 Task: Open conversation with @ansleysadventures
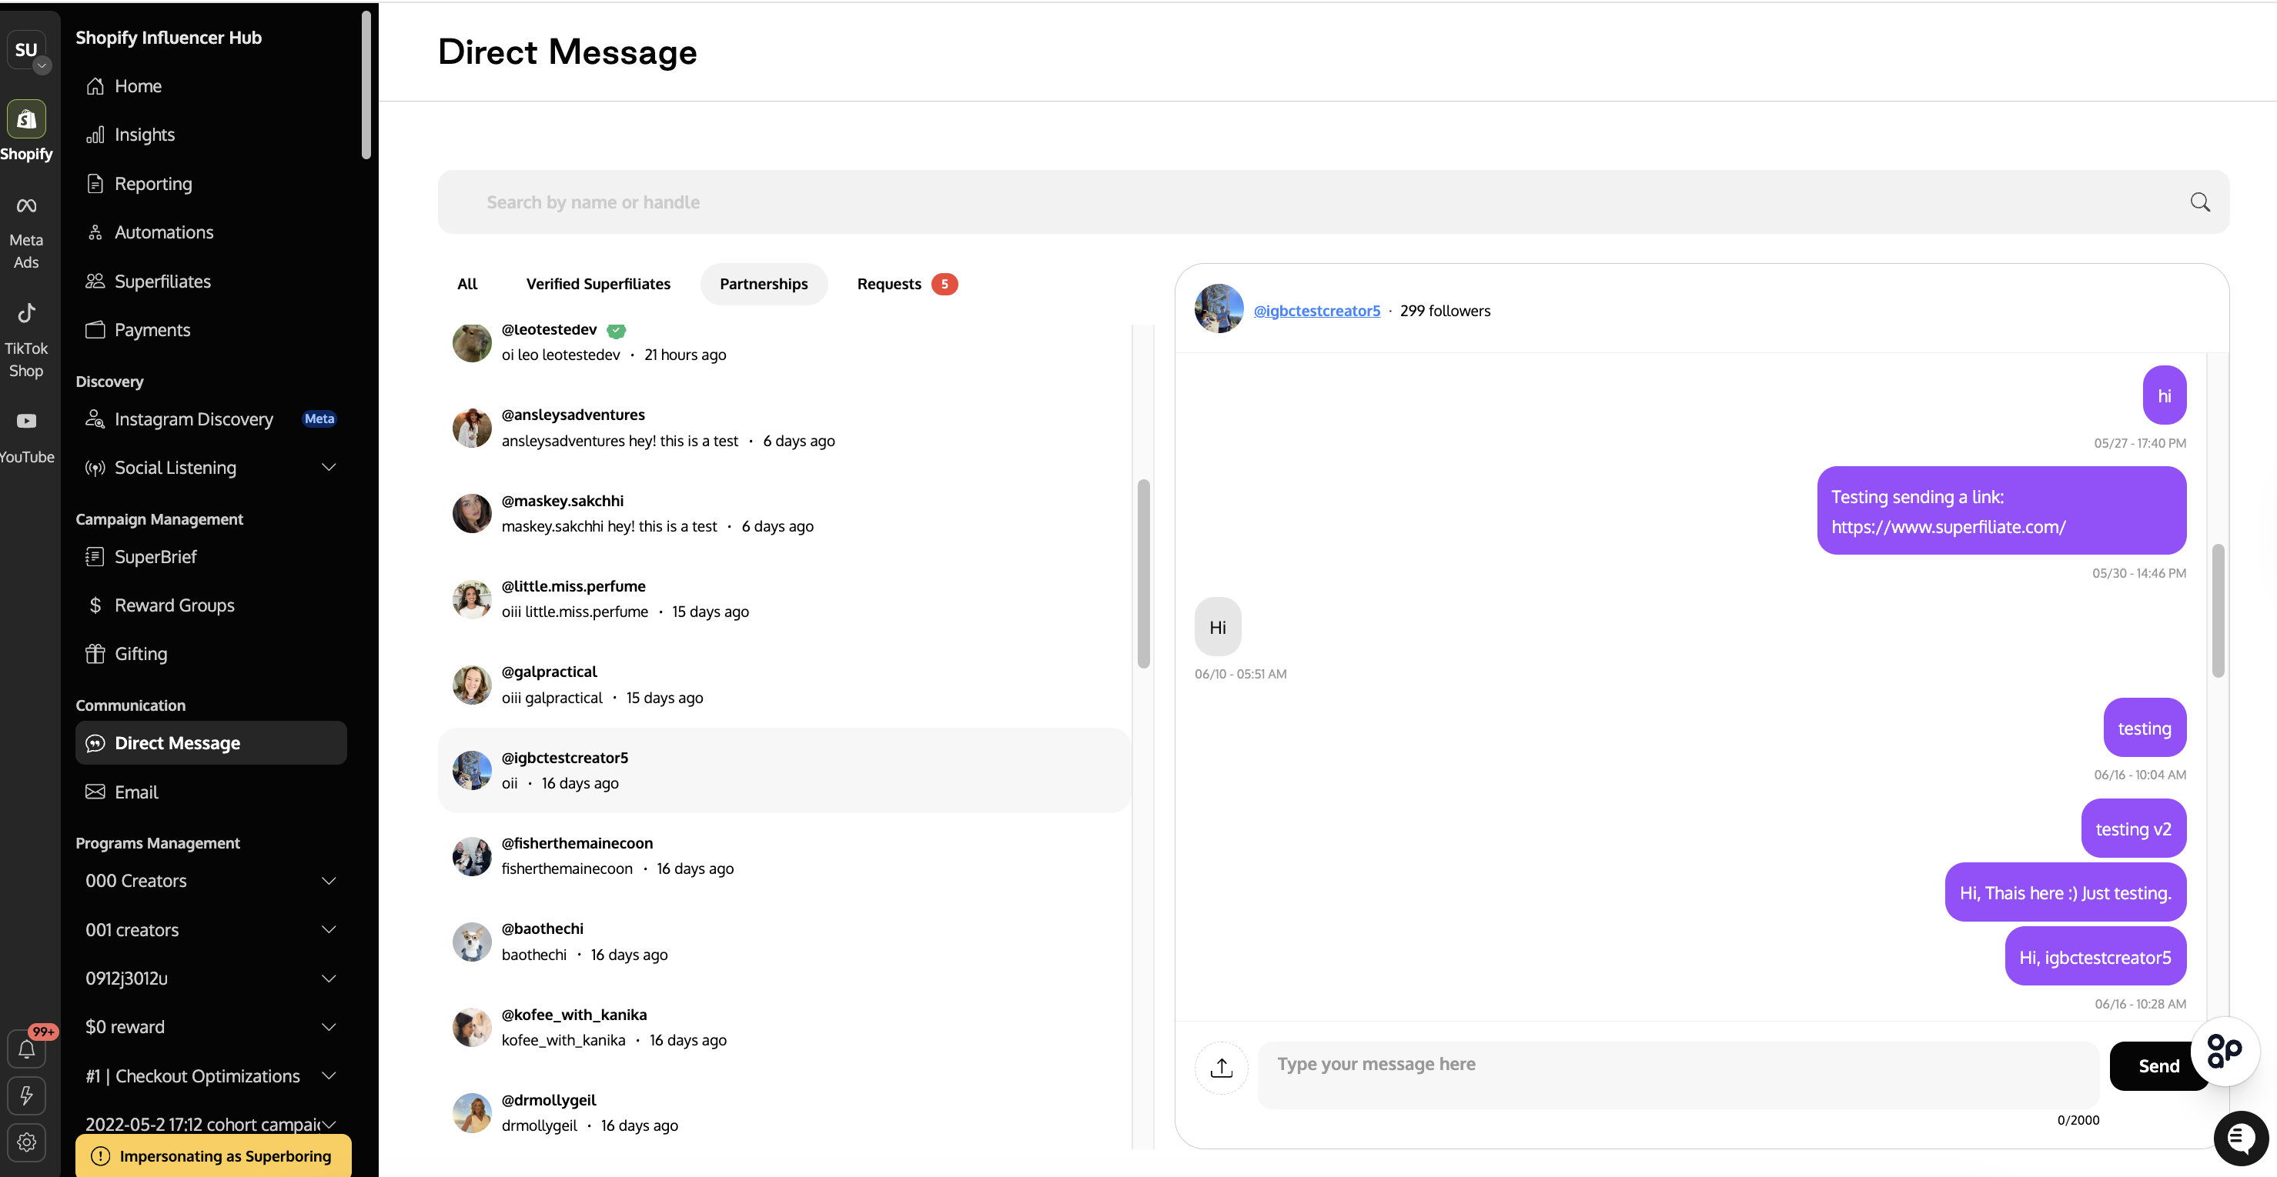click(x=785, y=428)
